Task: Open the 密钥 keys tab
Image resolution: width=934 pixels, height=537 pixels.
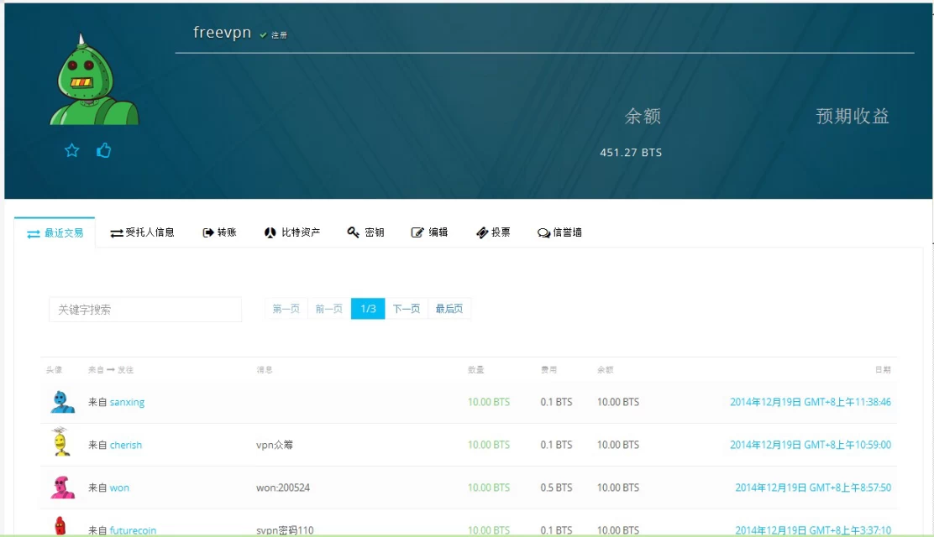Action: pyautogui.click(x=366, y=232)
